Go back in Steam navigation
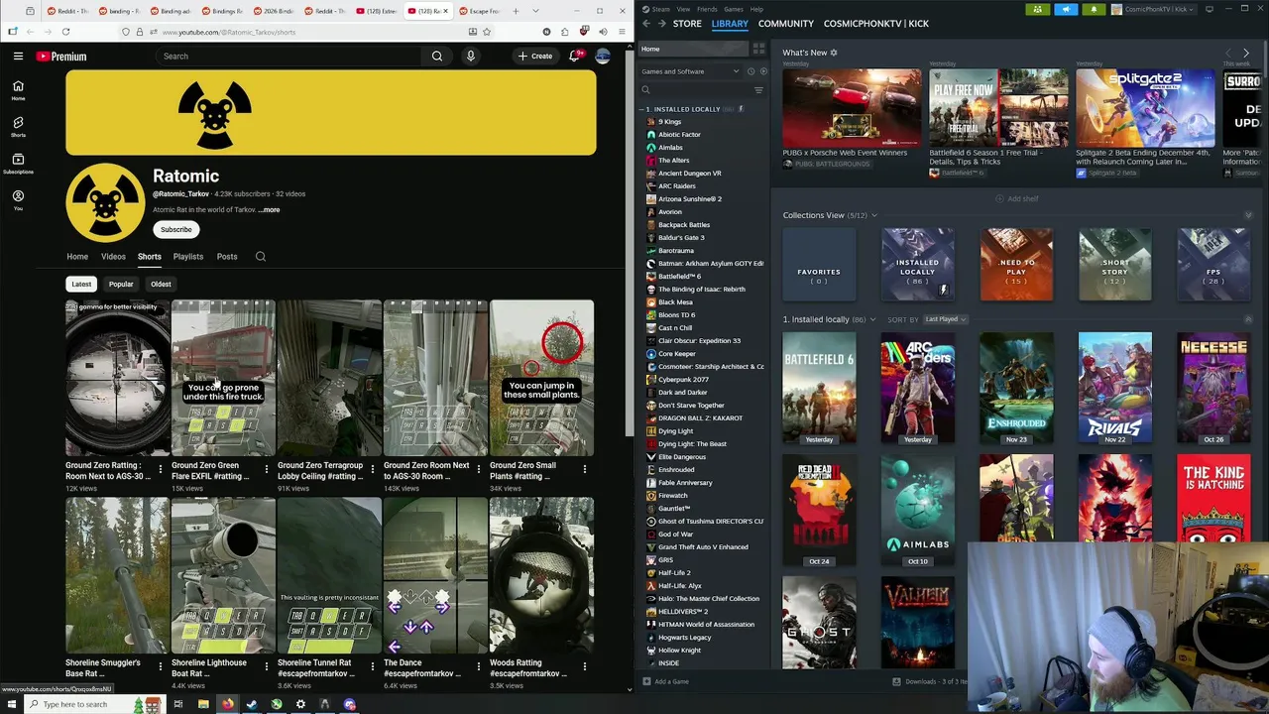The height and width of the screenshot is (714, 1269). (x=646, y=23)
